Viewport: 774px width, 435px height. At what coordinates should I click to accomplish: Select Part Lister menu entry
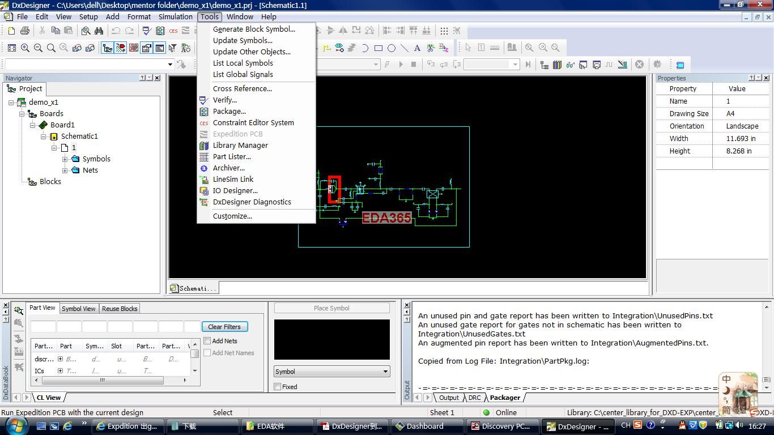click(232, 156)
